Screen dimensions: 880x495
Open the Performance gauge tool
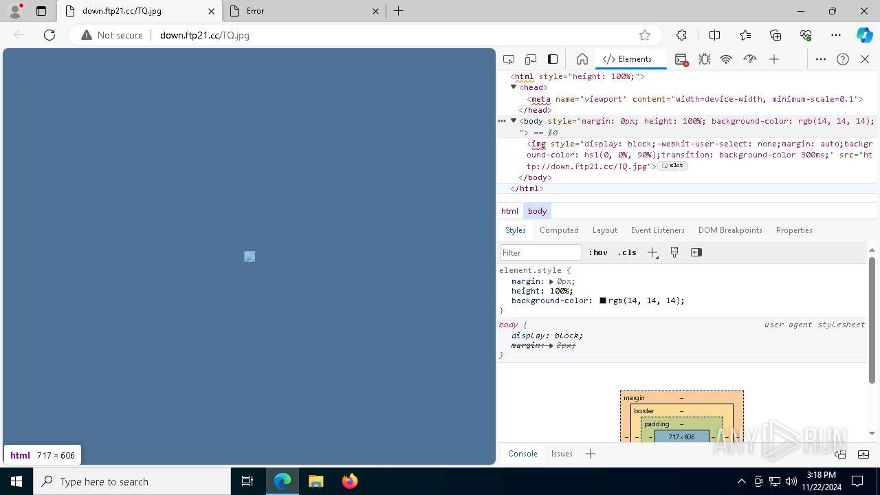click(750, 59)
